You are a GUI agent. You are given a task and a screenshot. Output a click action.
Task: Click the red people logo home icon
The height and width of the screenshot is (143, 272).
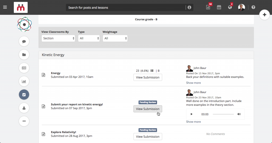pos(21,7)
